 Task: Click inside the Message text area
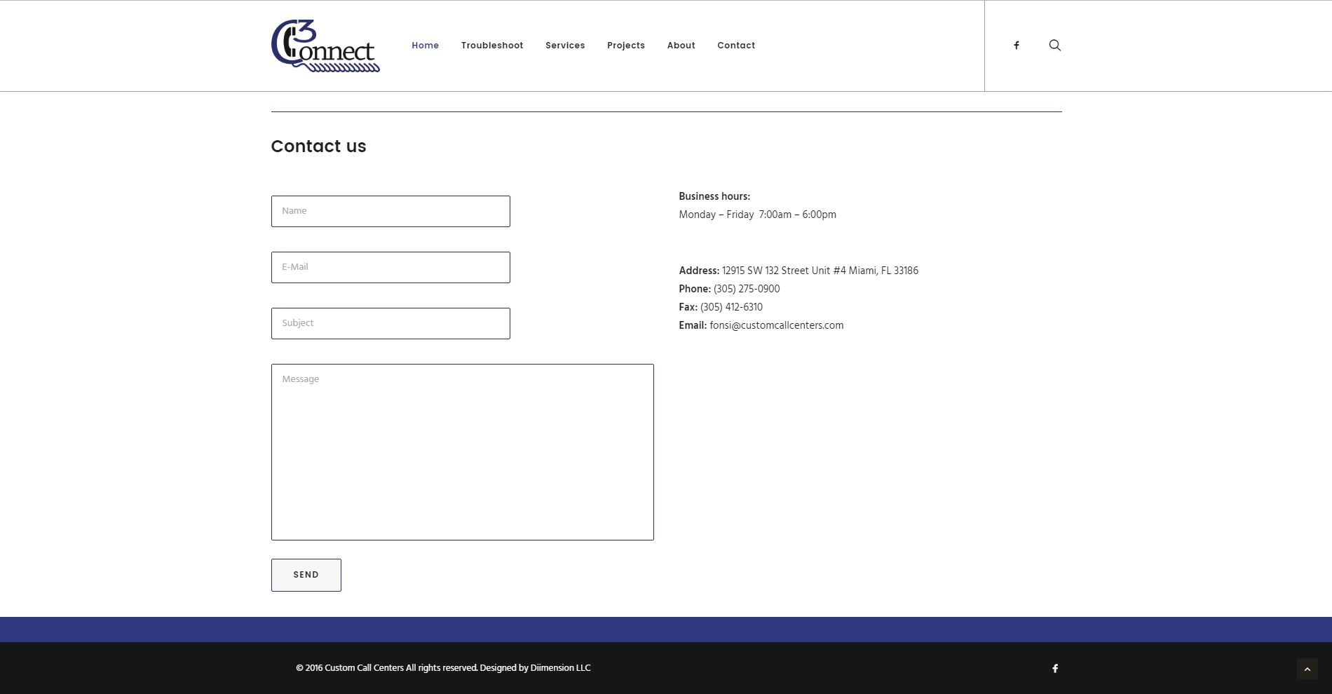pos(462,451)
